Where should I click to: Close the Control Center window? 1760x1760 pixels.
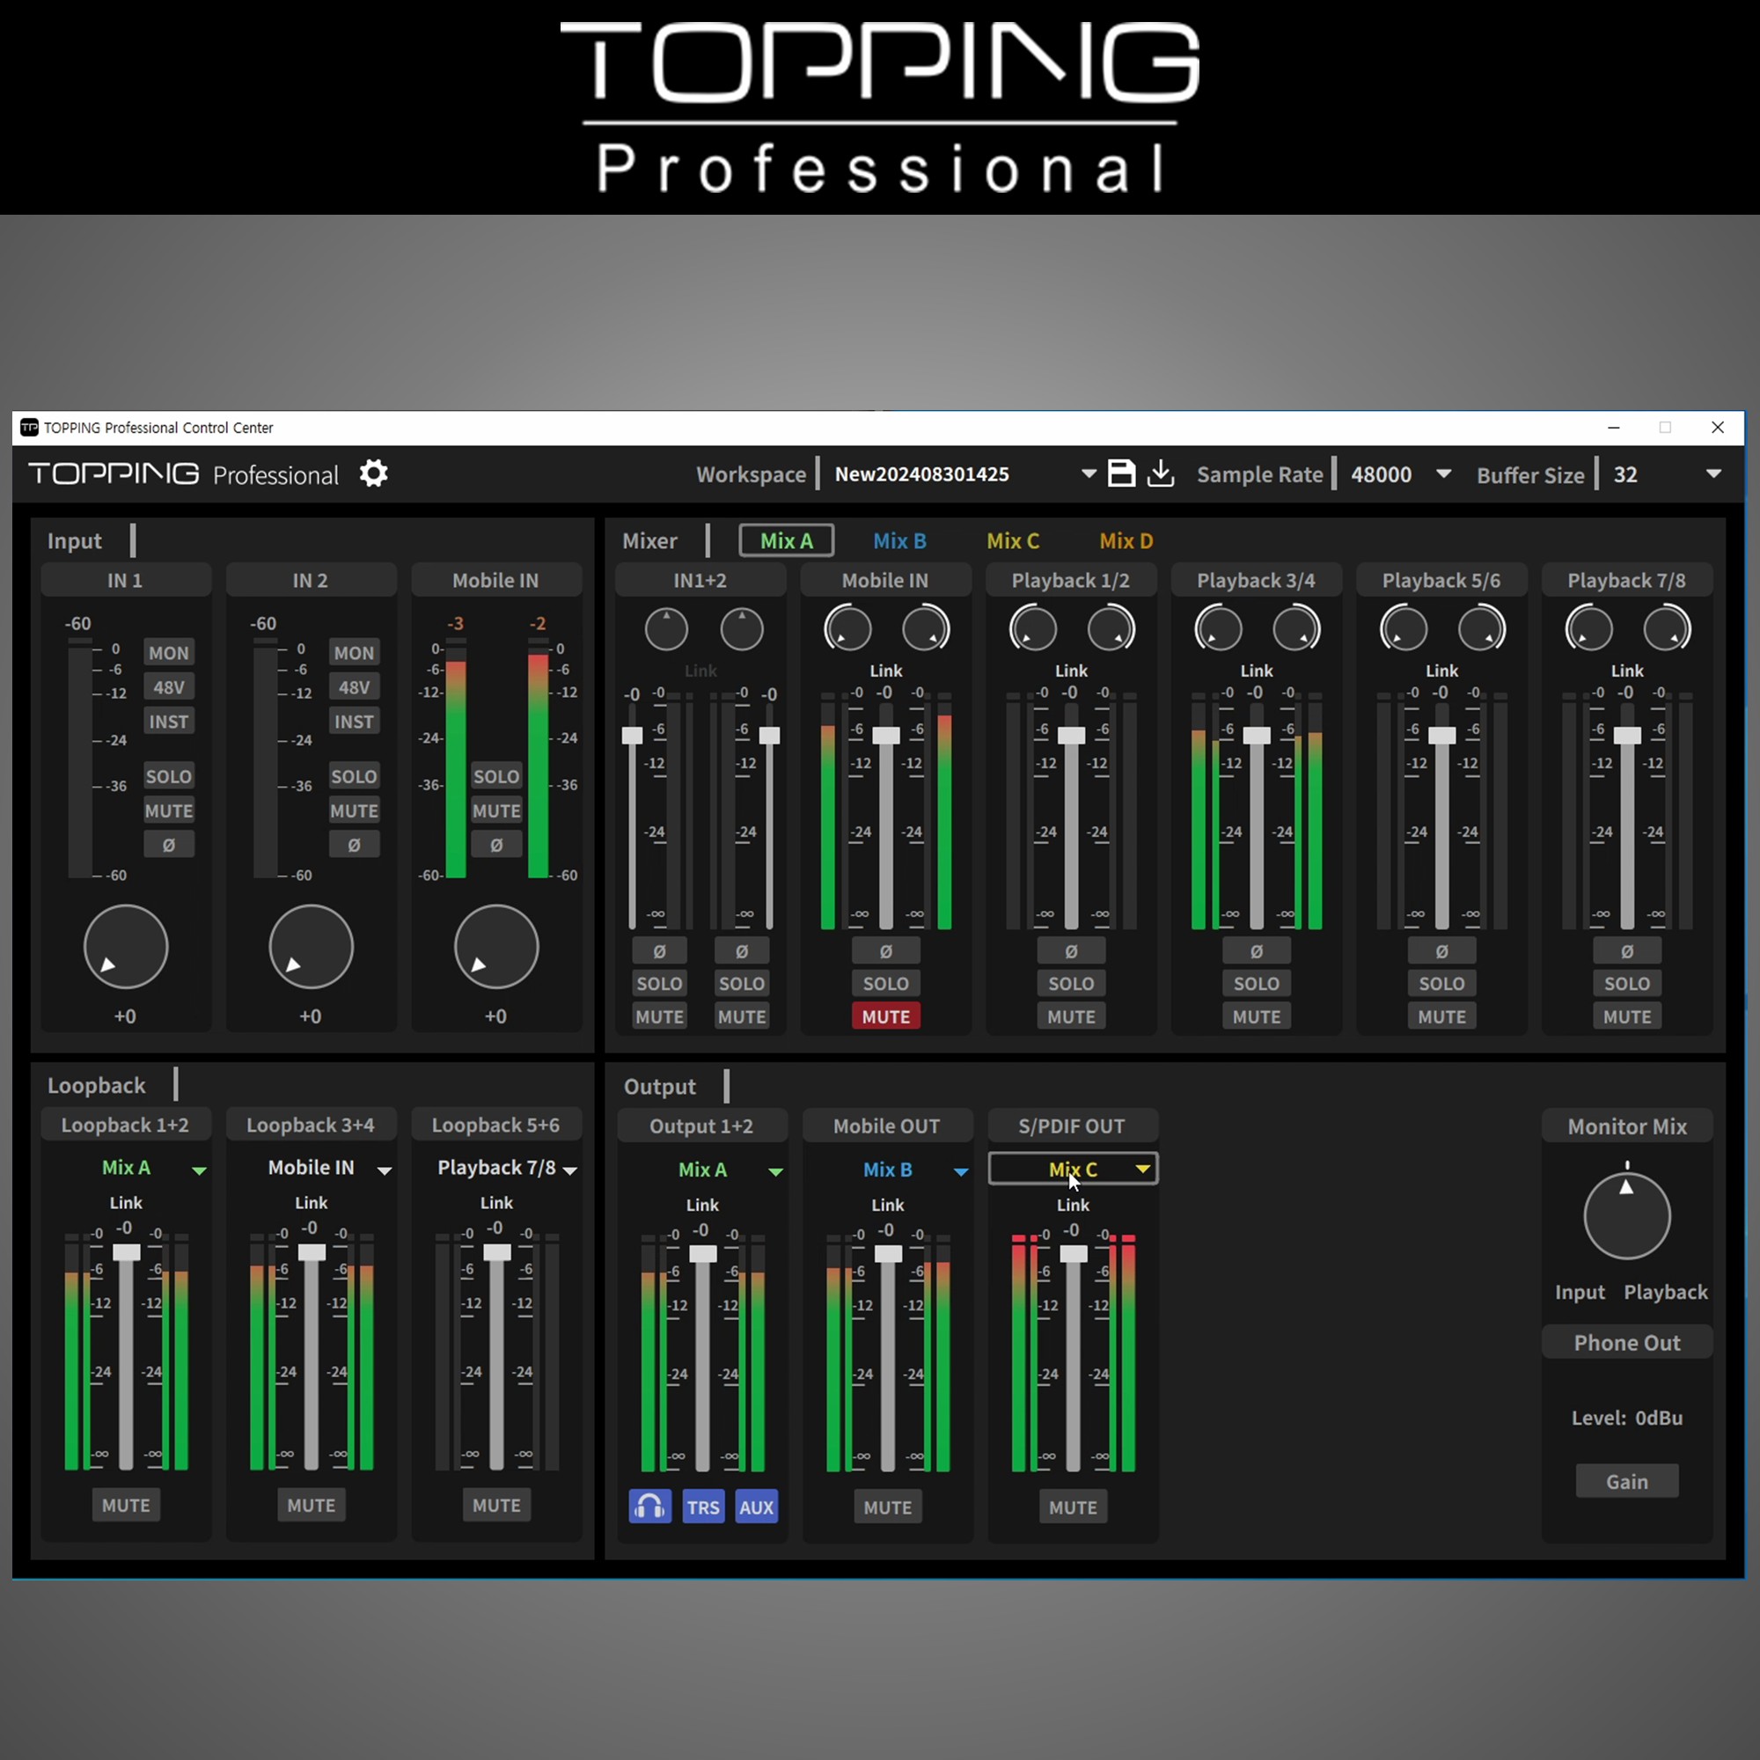pos(1717,428)
